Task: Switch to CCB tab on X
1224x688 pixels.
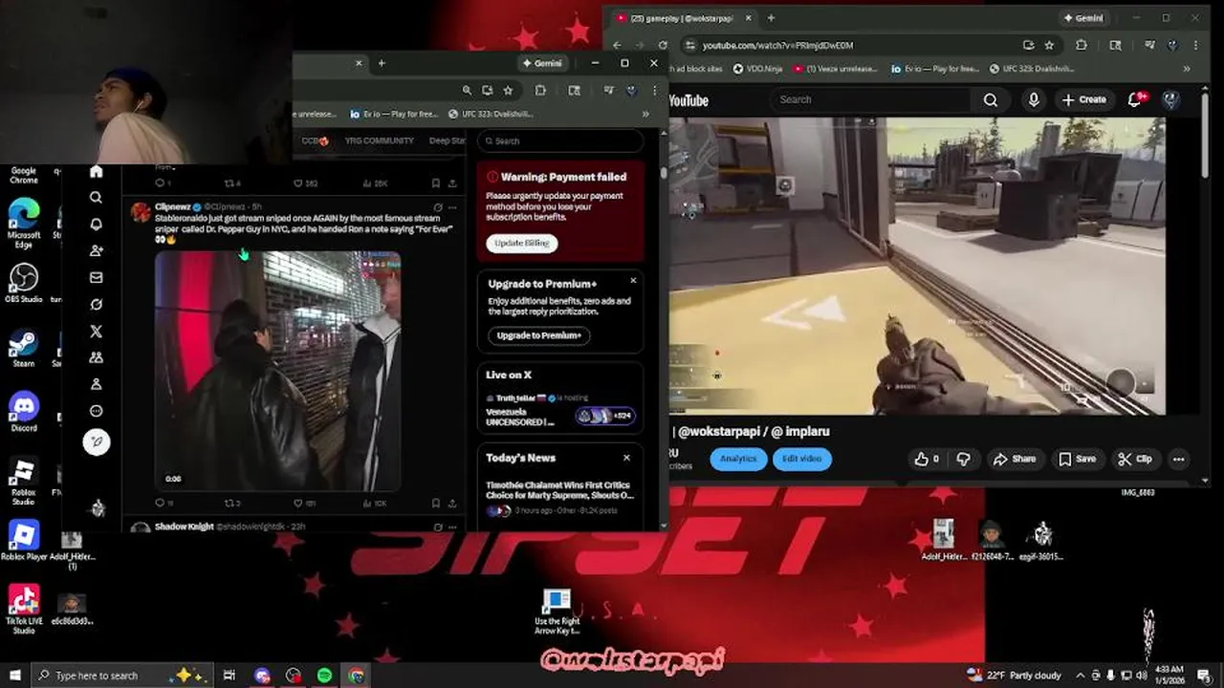Action: (315, 140)
